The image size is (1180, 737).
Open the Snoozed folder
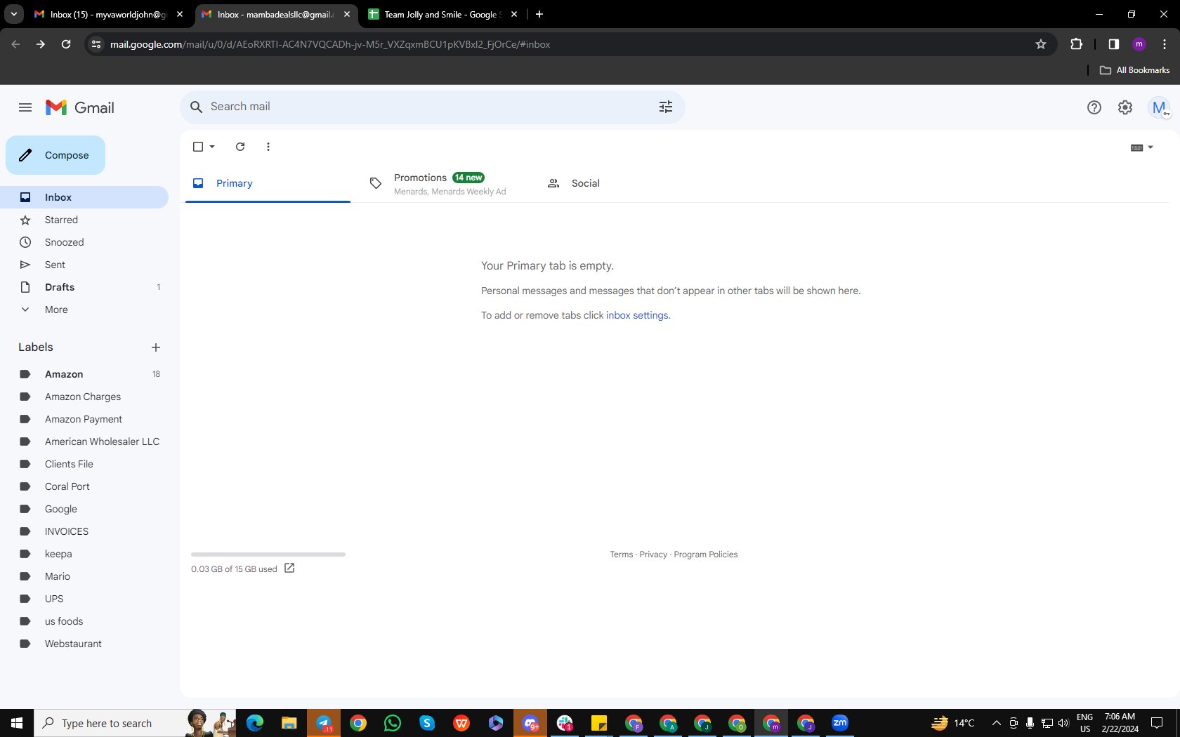(84, 242)
